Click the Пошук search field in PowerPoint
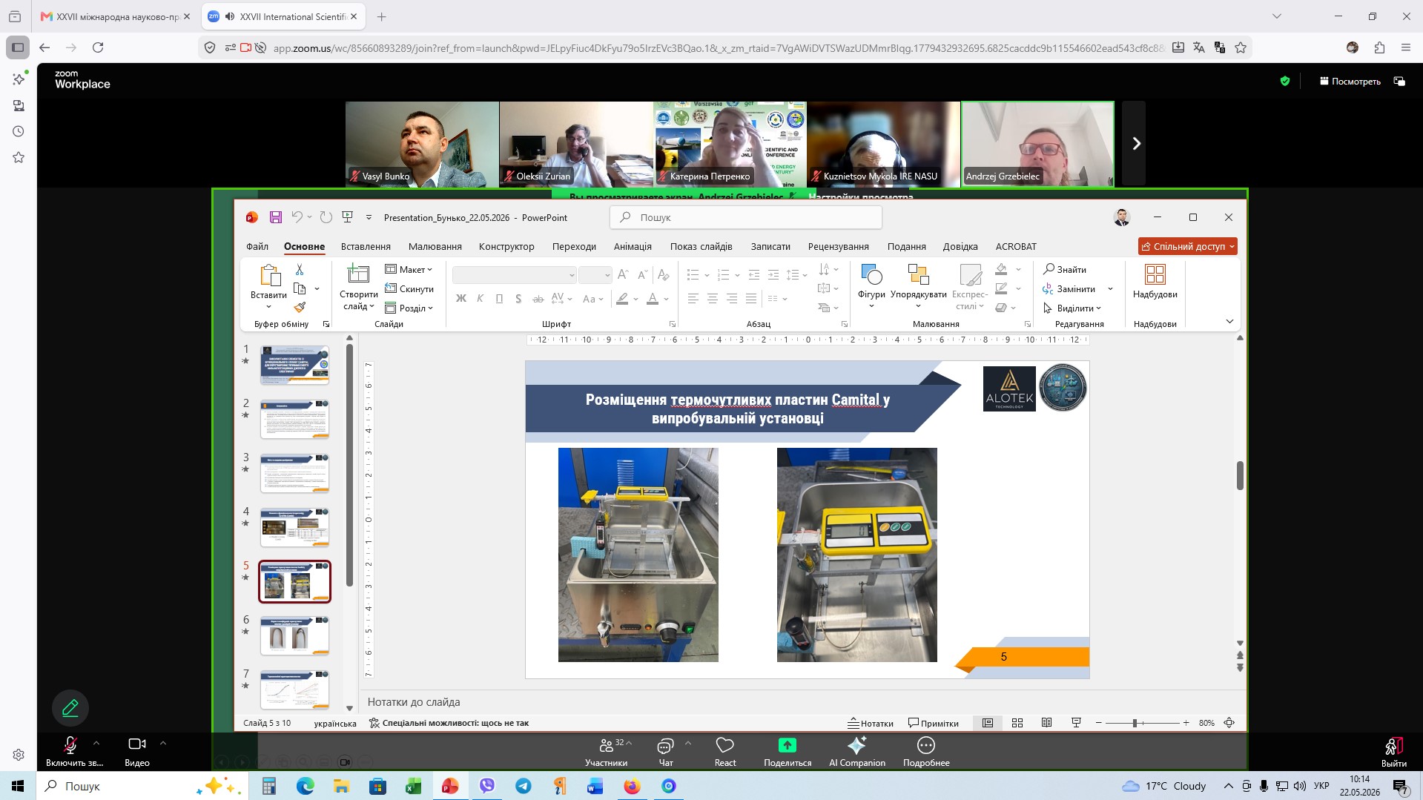 pos(745,217)
